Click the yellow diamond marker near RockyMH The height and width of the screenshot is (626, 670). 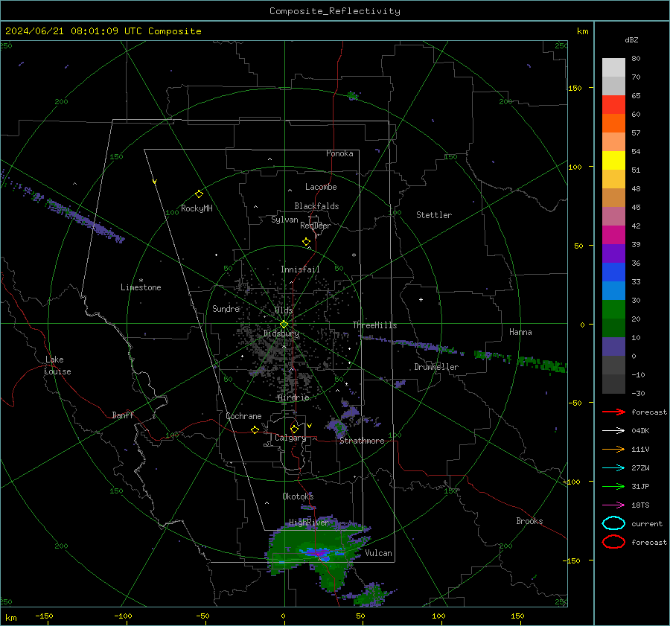tap(199, 194)
